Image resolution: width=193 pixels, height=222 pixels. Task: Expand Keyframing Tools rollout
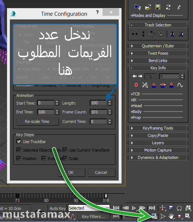158,128
